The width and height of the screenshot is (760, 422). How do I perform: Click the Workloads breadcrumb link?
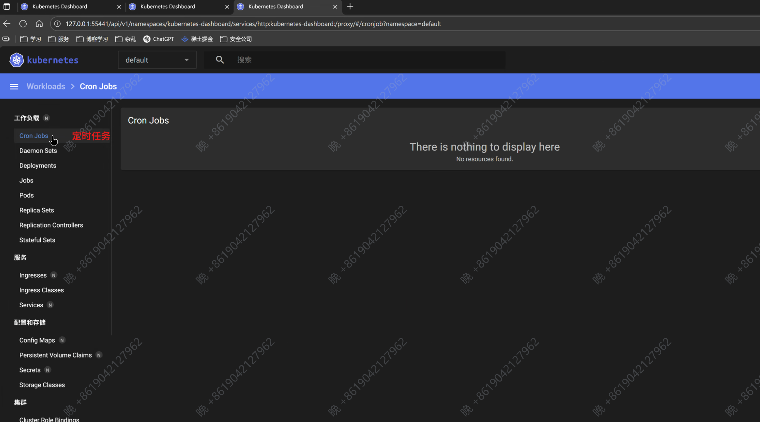[46, 87]
